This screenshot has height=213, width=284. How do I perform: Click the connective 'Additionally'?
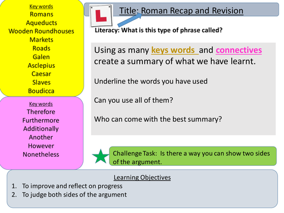point(41,129)
